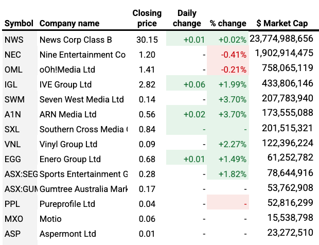Click Pureprofile's red % change cell
This screenshot has width=319, height=245.
(x=227, y=204)
